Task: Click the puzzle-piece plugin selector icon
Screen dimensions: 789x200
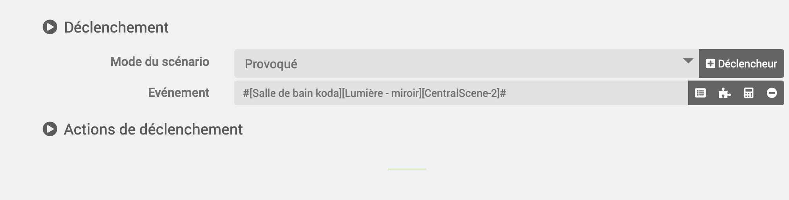Action: [x=724, y=93]
